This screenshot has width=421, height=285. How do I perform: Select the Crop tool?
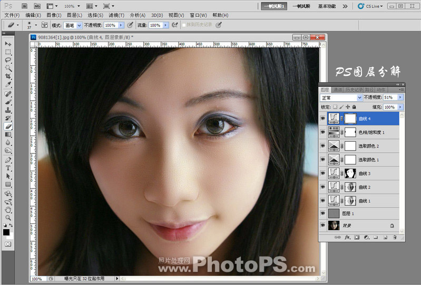click(8, 76)
